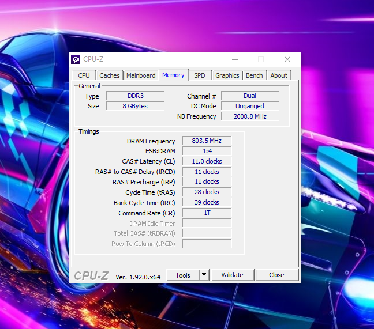Image resolution: width=374 pixels, height=329 pixels.
Task: Expand the Tools dropdown arrow
Action: (x=204, y=275)
